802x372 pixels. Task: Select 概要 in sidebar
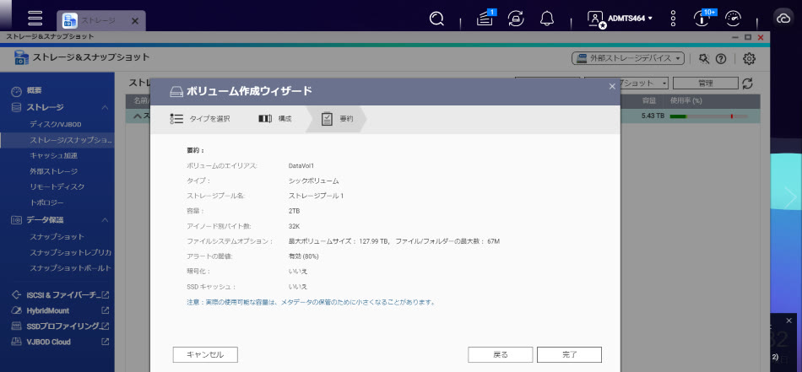pos(35,90)
